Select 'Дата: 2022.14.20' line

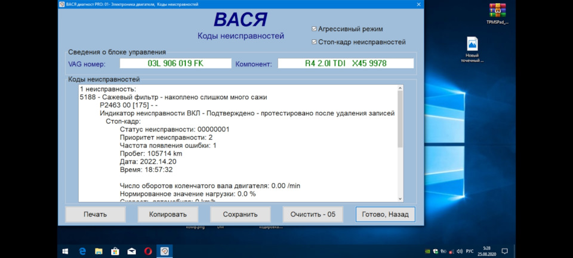pos(149,161)
